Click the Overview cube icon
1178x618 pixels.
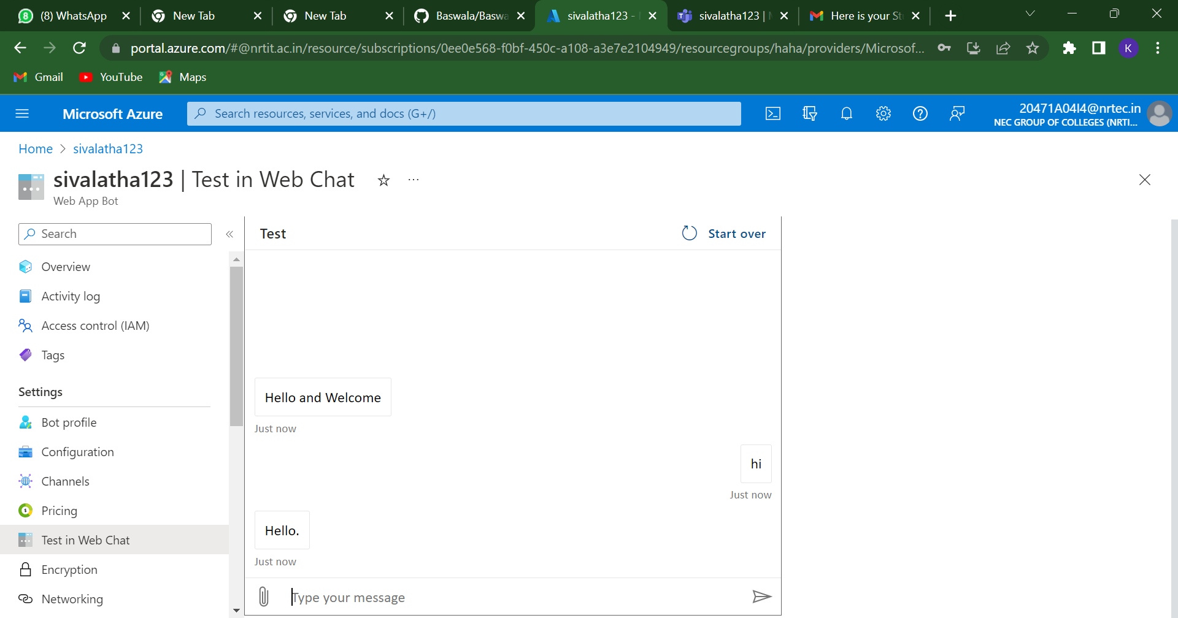click(25, 267)
